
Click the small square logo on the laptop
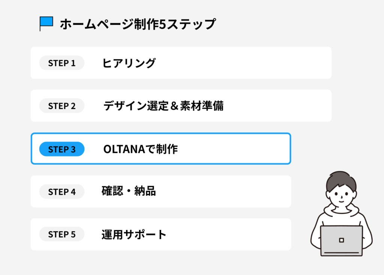click(x=341, y=240)
